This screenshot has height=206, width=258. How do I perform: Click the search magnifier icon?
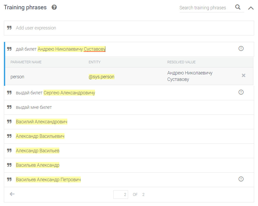pyautogui.click(x=238, y=7)
